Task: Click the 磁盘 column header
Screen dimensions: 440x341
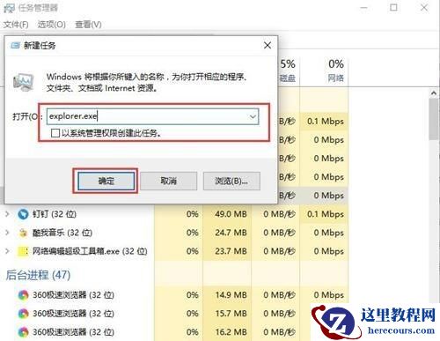Action: (288, 78)
